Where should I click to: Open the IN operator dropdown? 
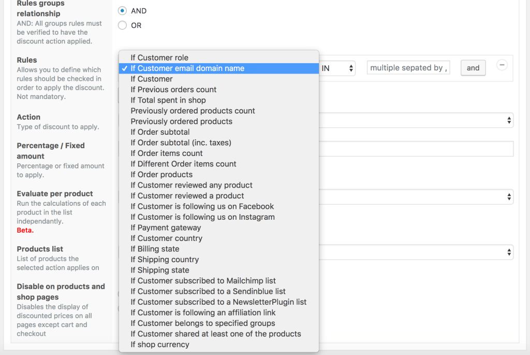tap(337, 68)
